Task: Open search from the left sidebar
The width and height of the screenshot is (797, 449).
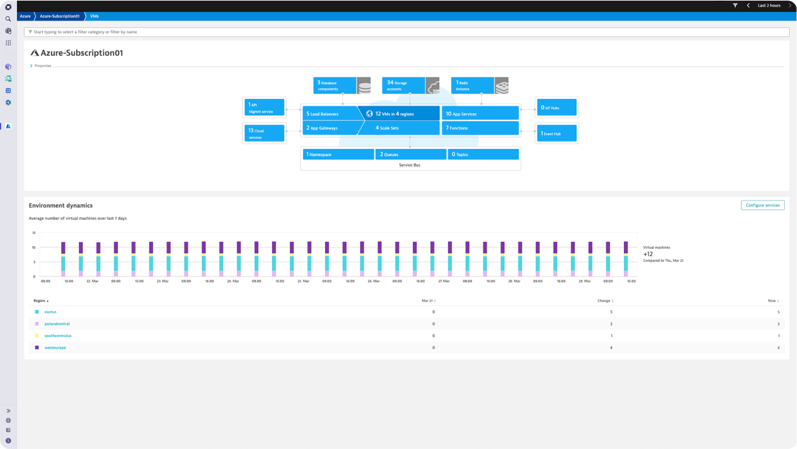Action: click(8, 19)
